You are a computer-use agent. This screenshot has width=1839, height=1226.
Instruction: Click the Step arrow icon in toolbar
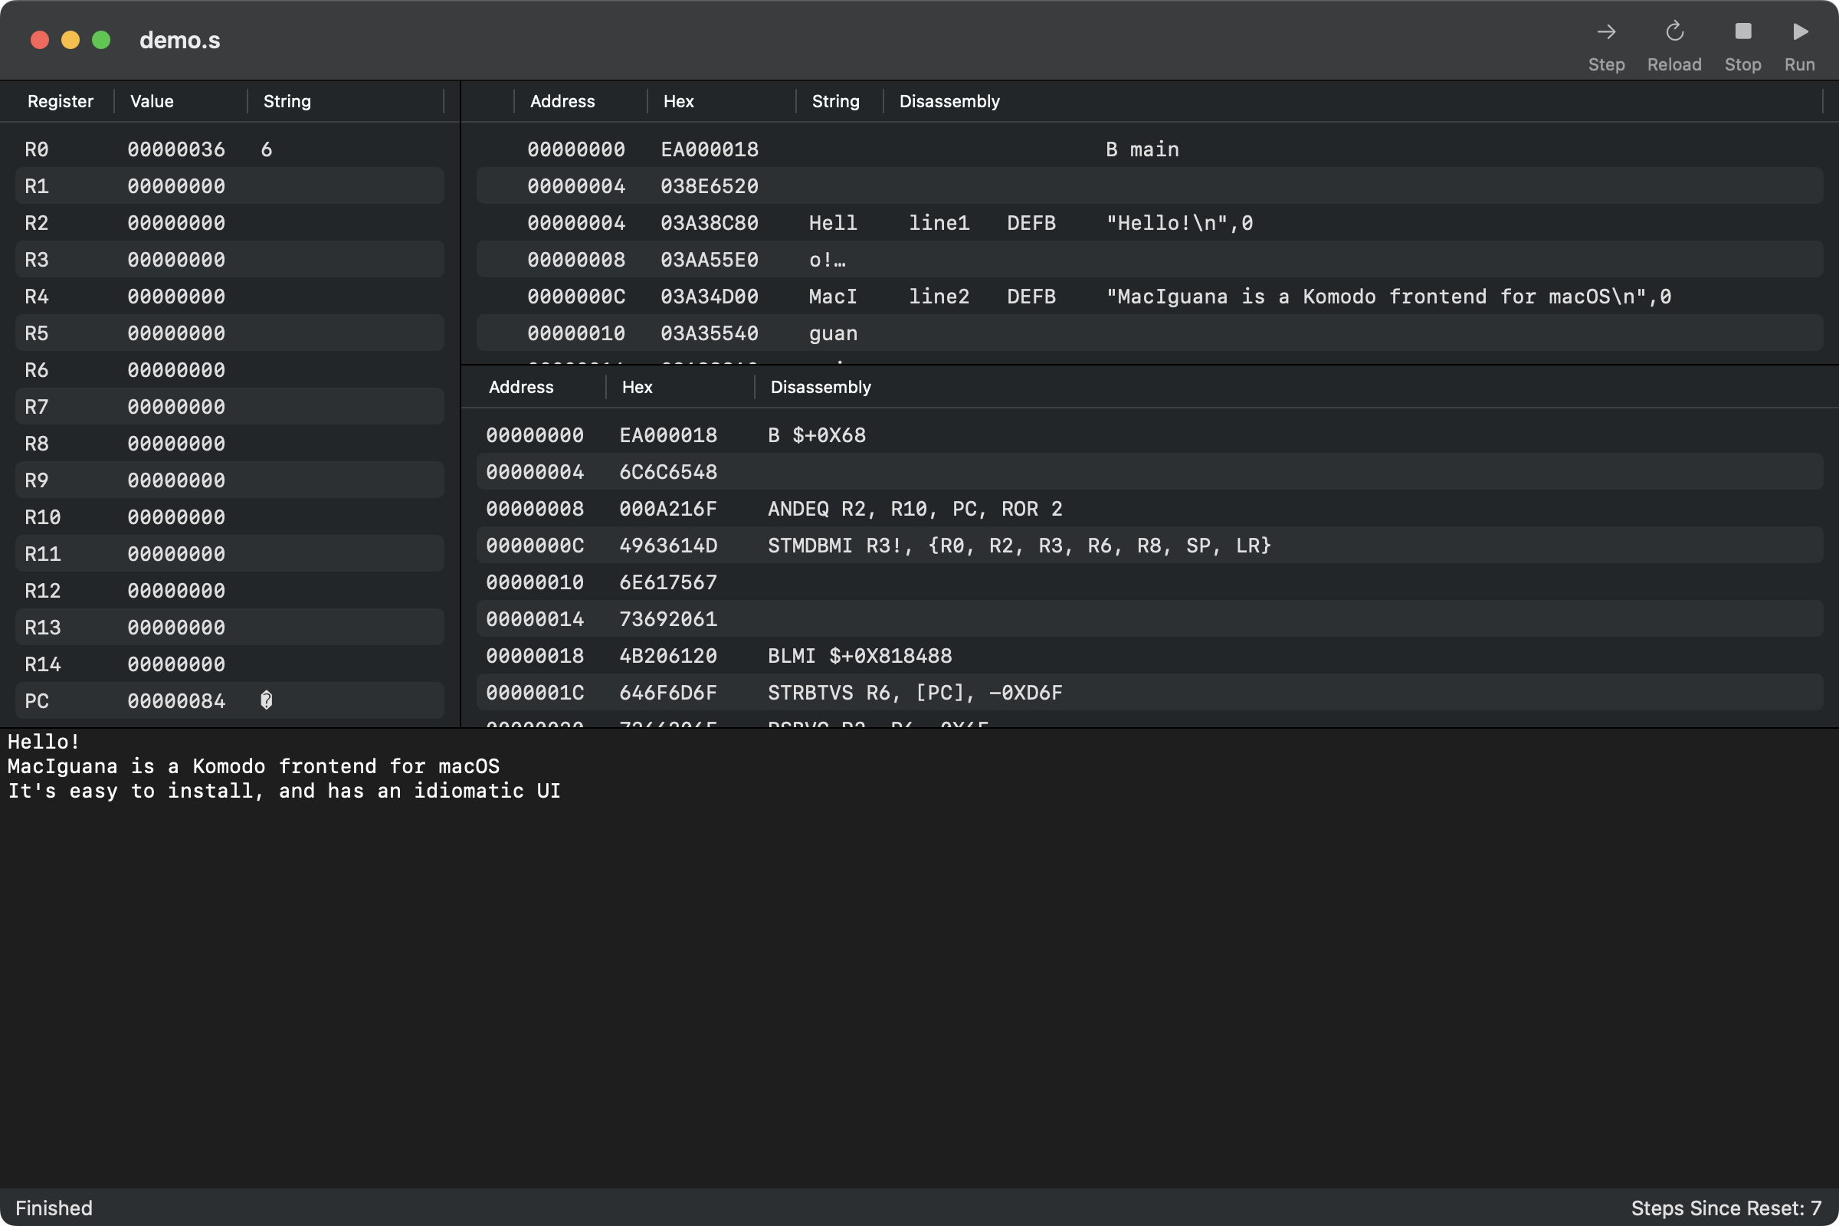coord(1606,32)
